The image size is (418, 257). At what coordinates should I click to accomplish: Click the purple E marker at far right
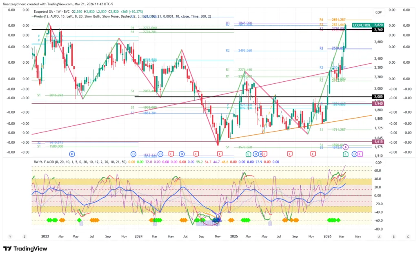pos(360,154)
